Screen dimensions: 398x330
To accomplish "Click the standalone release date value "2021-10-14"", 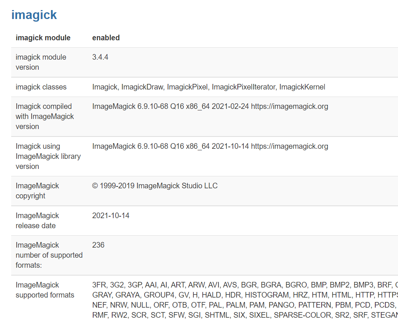I will [111, 216].
